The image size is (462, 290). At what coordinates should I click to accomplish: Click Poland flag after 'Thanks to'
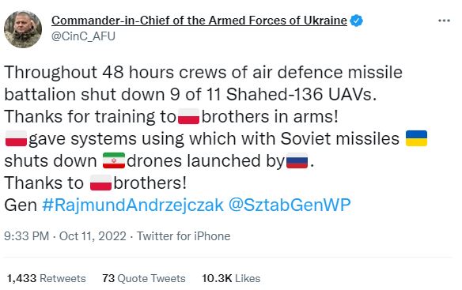click(x=100, y=183)
